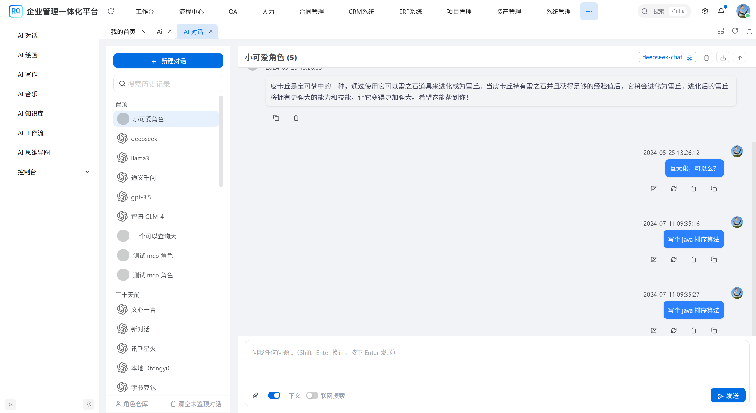Click the 发送 send button
Image resolution: width=756 pixels, height=413 pixels.
click(728, 395)
